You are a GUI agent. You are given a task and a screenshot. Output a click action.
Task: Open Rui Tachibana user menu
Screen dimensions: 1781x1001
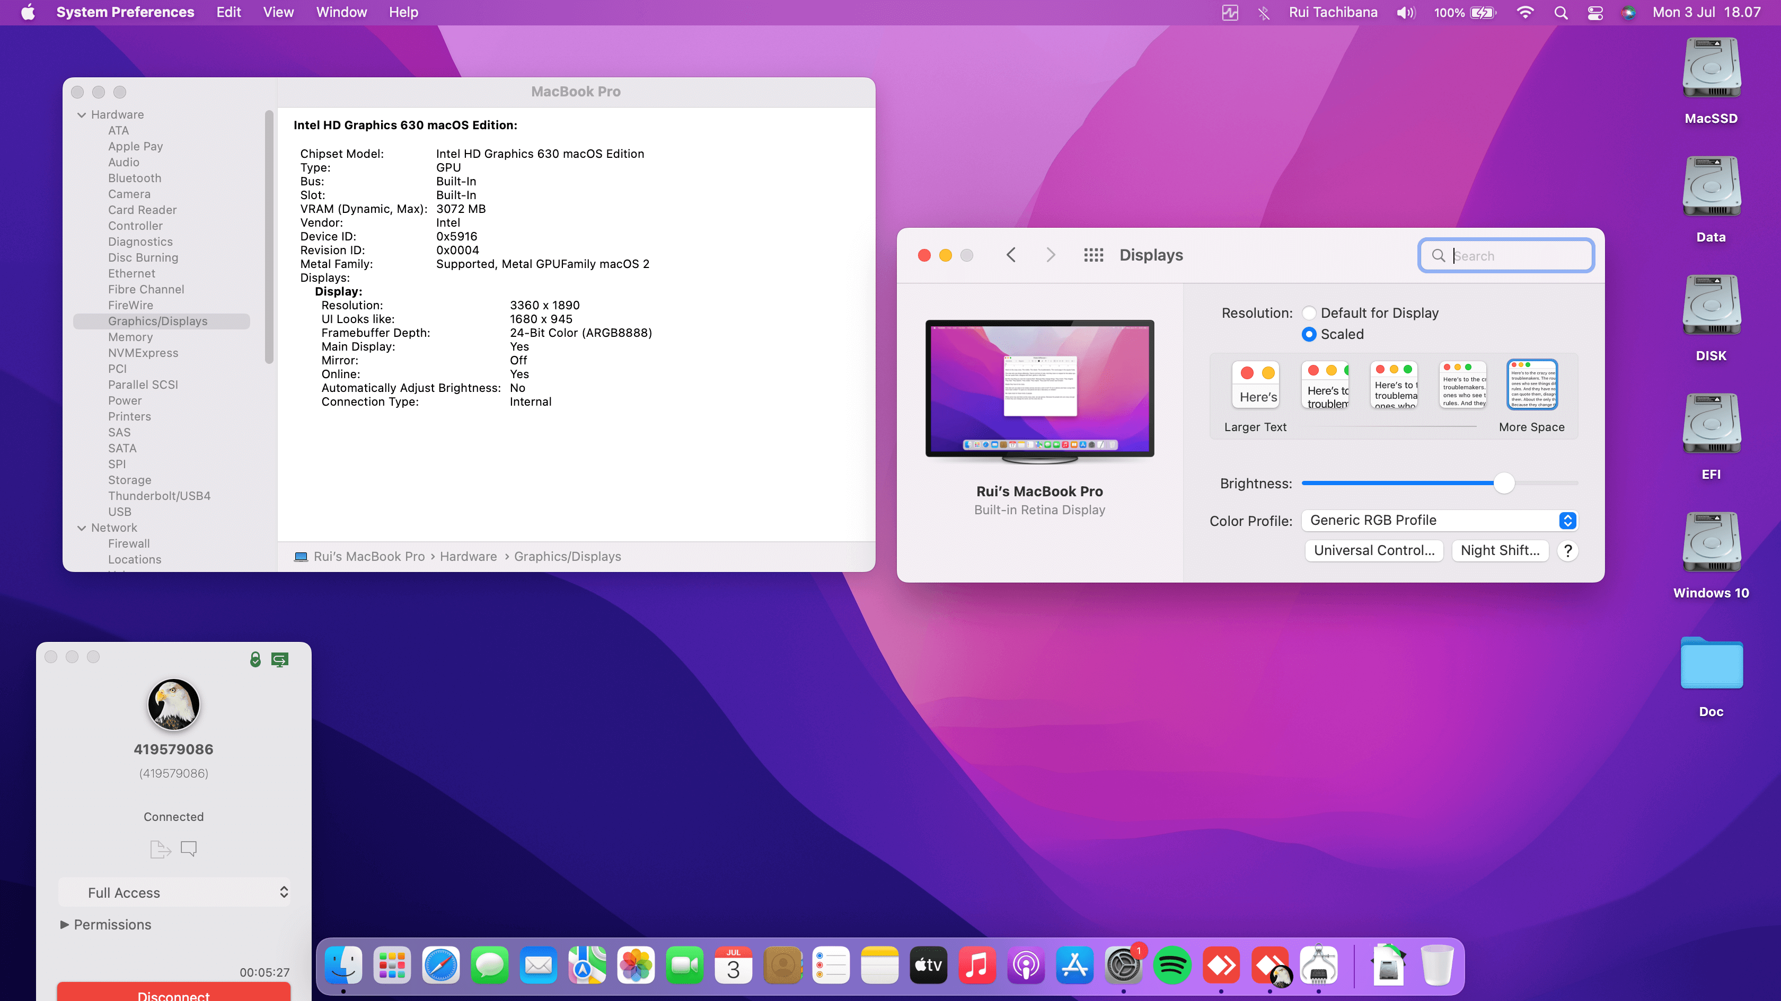(1332, 12)
